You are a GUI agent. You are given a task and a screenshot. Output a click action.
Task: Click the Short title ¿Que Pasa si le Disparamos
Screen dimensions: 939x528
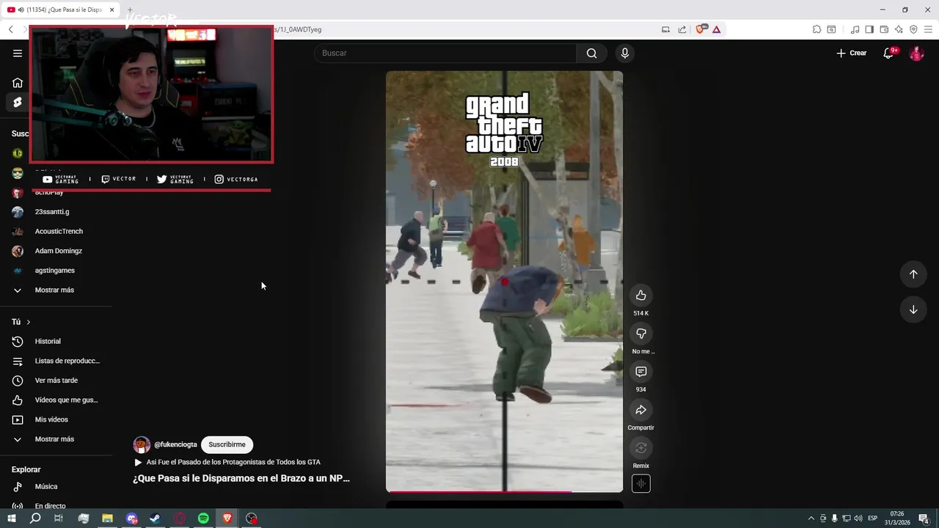[x=241, y=478]
